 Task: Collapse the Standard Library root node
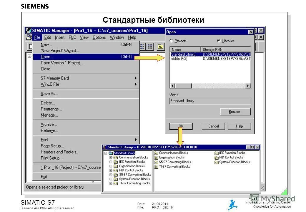(x=106, y=153)
